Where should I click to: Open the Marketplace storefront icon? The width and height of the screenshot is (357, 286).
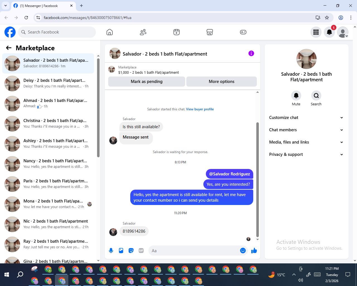pos(210,32)
